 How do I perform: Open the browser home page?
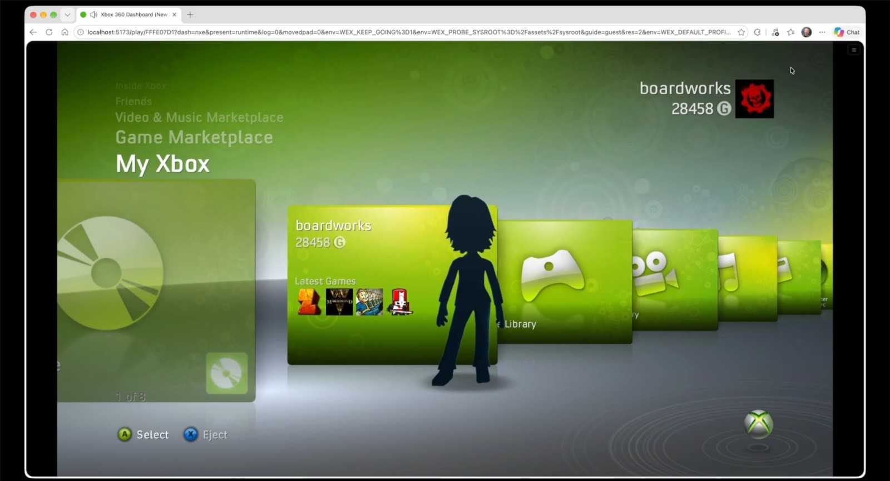point(65,32)
